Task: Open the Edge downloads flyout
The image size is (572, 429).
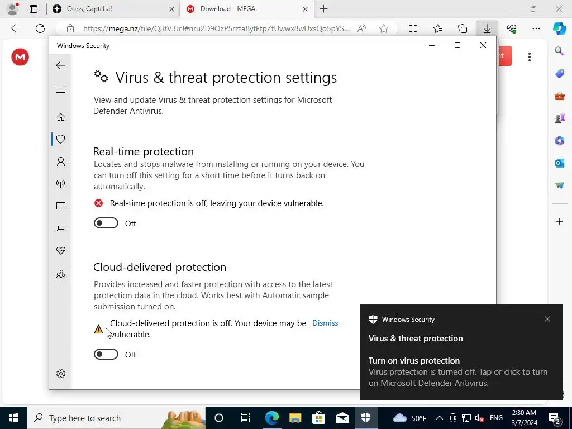Action: tap(487, 28)
